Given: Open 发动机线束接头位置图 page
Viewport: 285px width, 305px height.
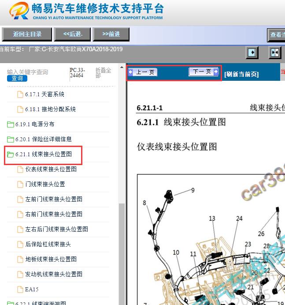Looking at the screenshot, I should [54, 274].
